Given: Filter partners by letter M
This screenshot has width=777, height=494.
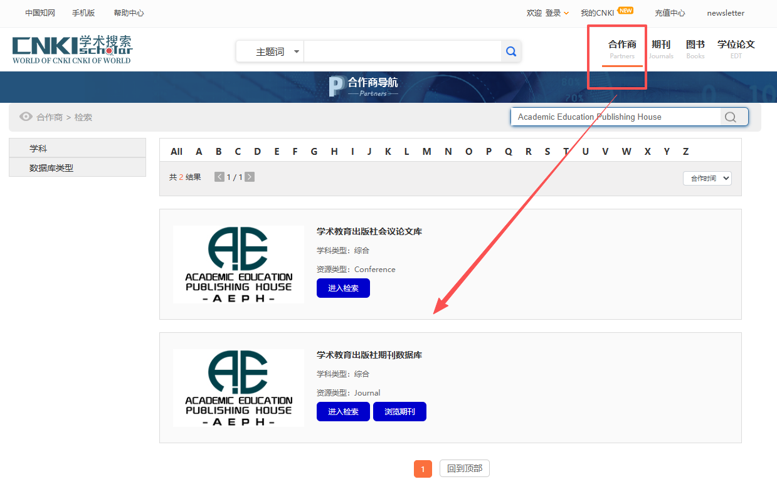Looking at the screenshot, I should coord(426,151).
